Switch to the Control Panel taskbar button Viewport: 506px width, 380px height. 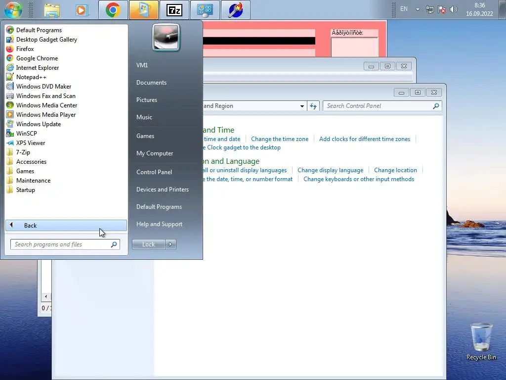pos(205,10)
